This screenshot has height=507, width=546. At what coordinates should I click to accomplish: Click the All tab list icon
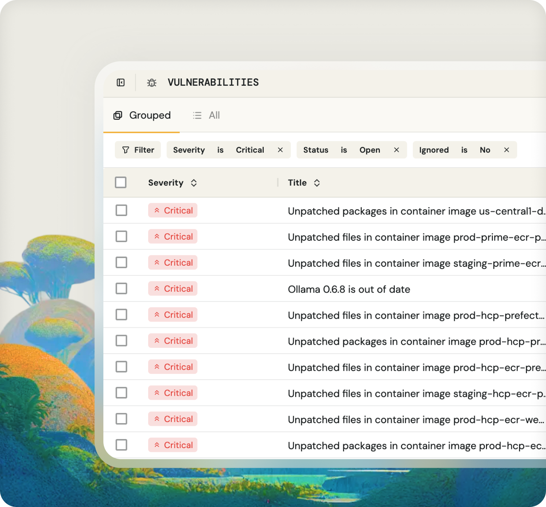[x=197, y=115]
